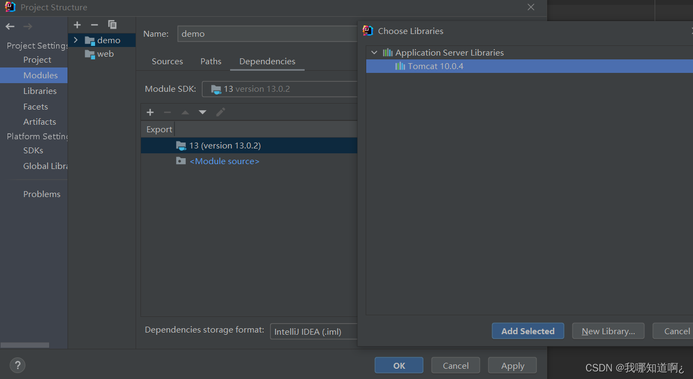The height and width of the screenshot is (379, 693).
Task: Select Tomcat 10.0.4 library row
Action: (x=529, y=66)
